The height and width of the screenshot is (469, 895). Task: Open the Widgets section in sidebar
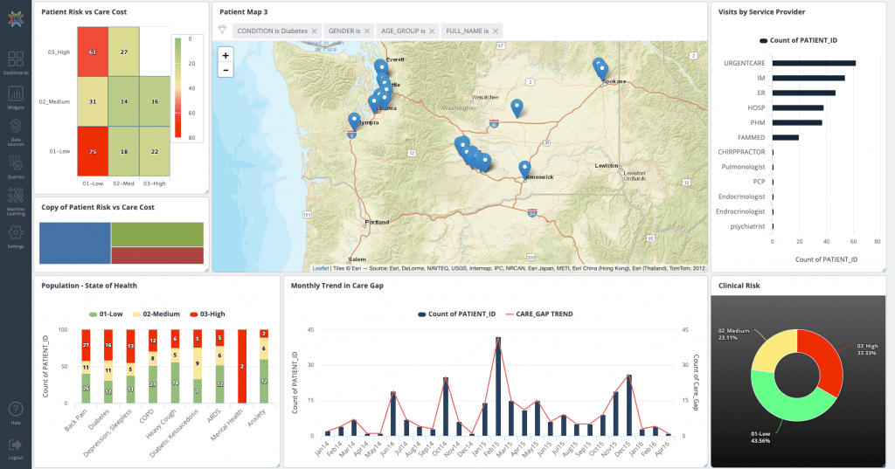(16, 96)
